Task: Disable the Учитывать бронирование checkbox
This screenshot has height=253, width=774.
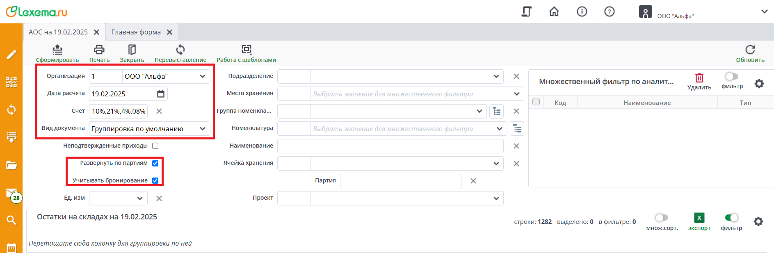Action: tap(155, 180)
